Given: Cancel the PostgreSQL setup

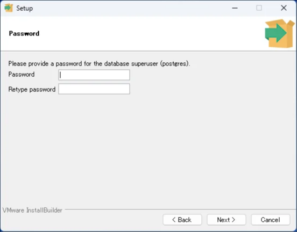Looking at the screenshot, I should 271,220.
